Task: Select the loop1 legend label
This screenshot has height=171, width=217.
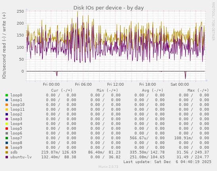Action: pyautogui.click(x=16, y=100)
